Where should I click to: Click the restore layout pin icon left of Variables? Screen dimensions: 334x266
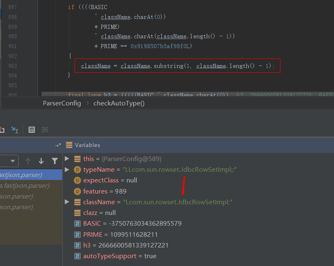click(x=58, y=145)
